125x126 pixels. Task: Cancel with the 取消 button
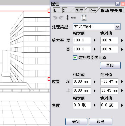(101, 122)
